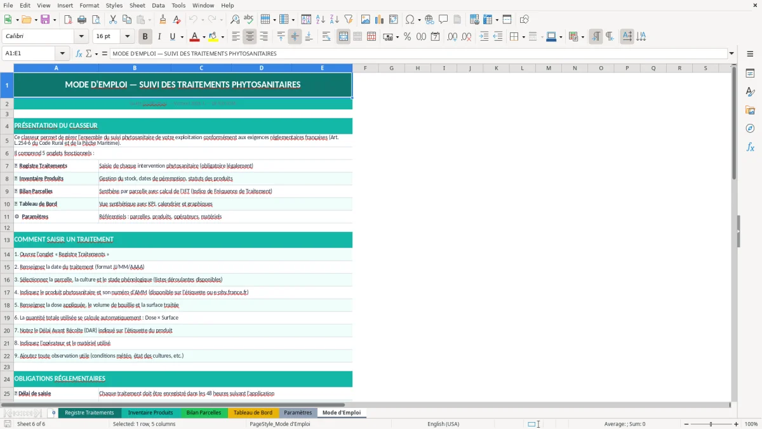Click the 100% zoom level indicator
Image resolution: width=762 pixels, height=429 pixels.
point(751,424)
